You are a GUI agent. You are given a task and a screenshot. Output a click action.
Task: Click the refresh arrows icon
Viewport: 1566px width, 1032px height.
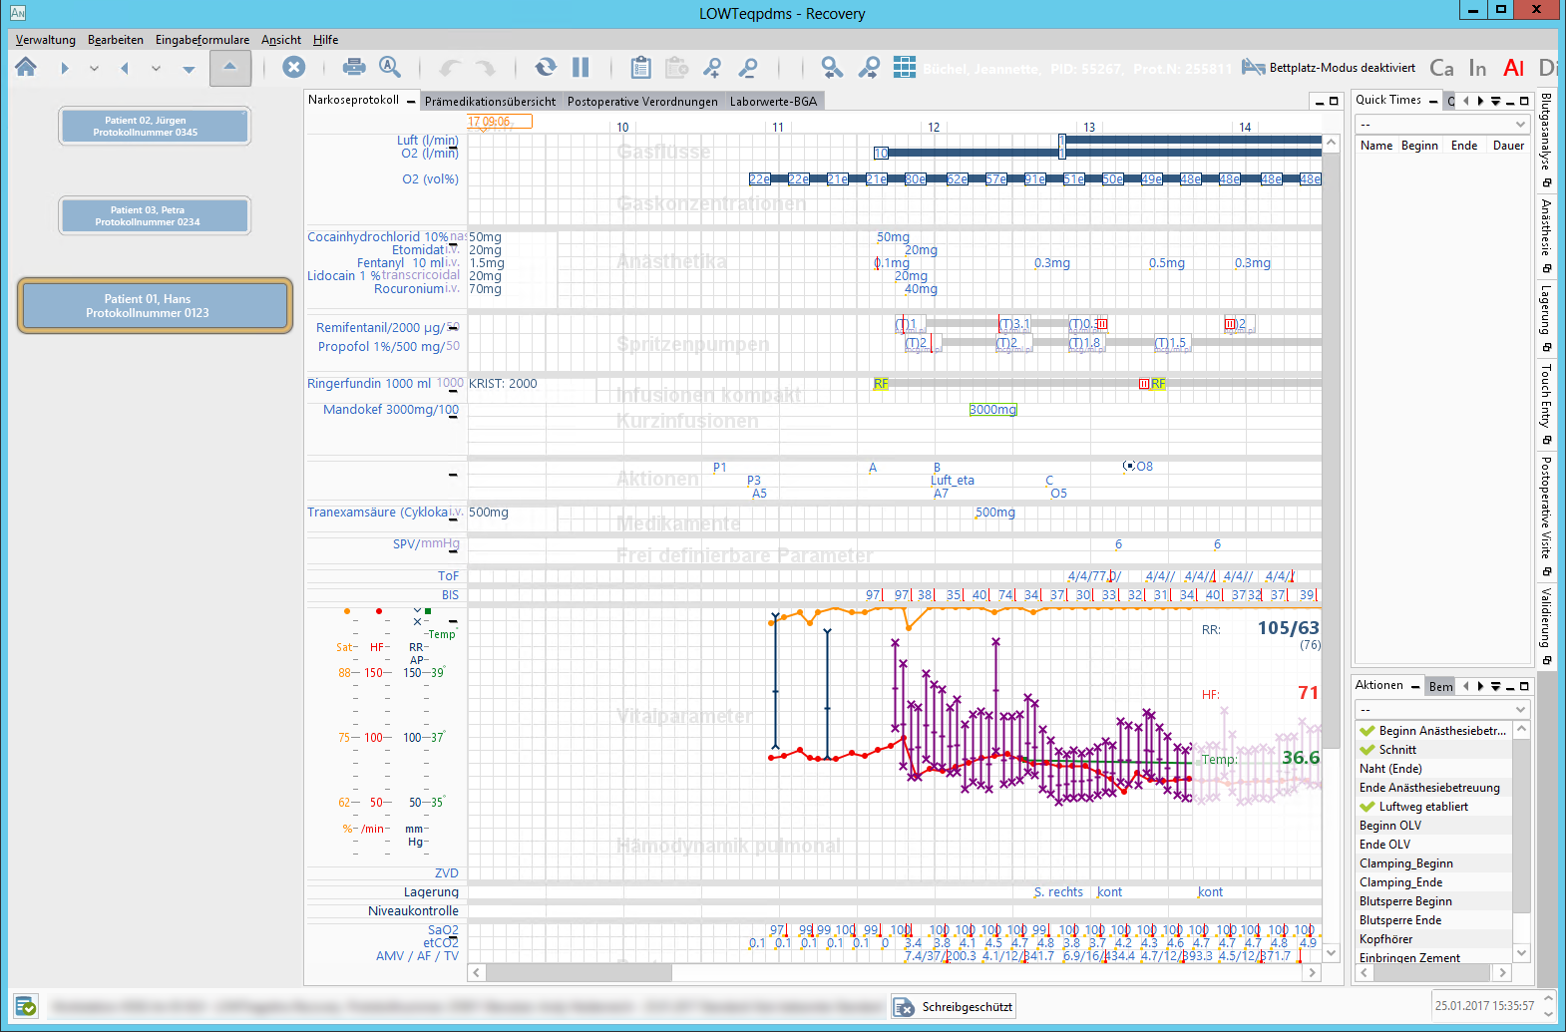pos(545,67)
